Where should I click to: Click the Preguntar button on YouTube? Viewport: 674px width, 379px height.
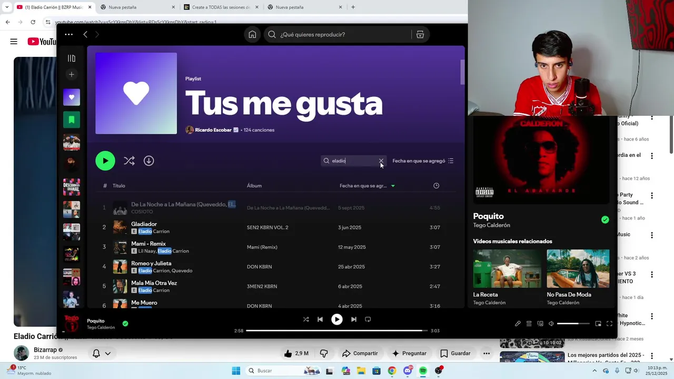point(409,353)
